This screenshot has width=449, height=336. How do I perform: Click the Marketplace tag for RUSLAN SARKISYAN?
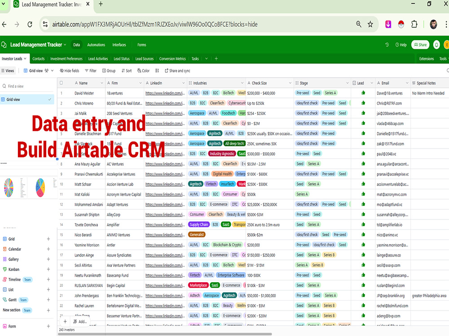pos(198,285)
